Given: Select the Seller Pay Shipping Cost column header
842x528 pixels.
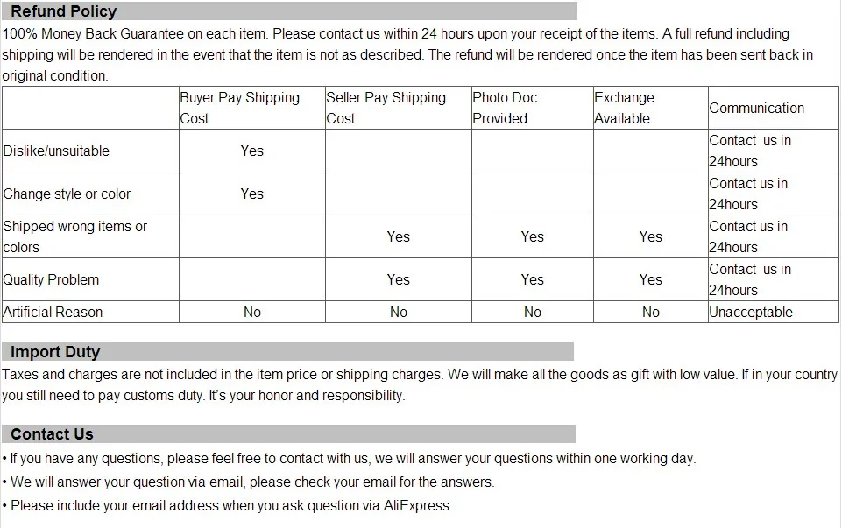Looking at the screenshot, I should point(399,108).
